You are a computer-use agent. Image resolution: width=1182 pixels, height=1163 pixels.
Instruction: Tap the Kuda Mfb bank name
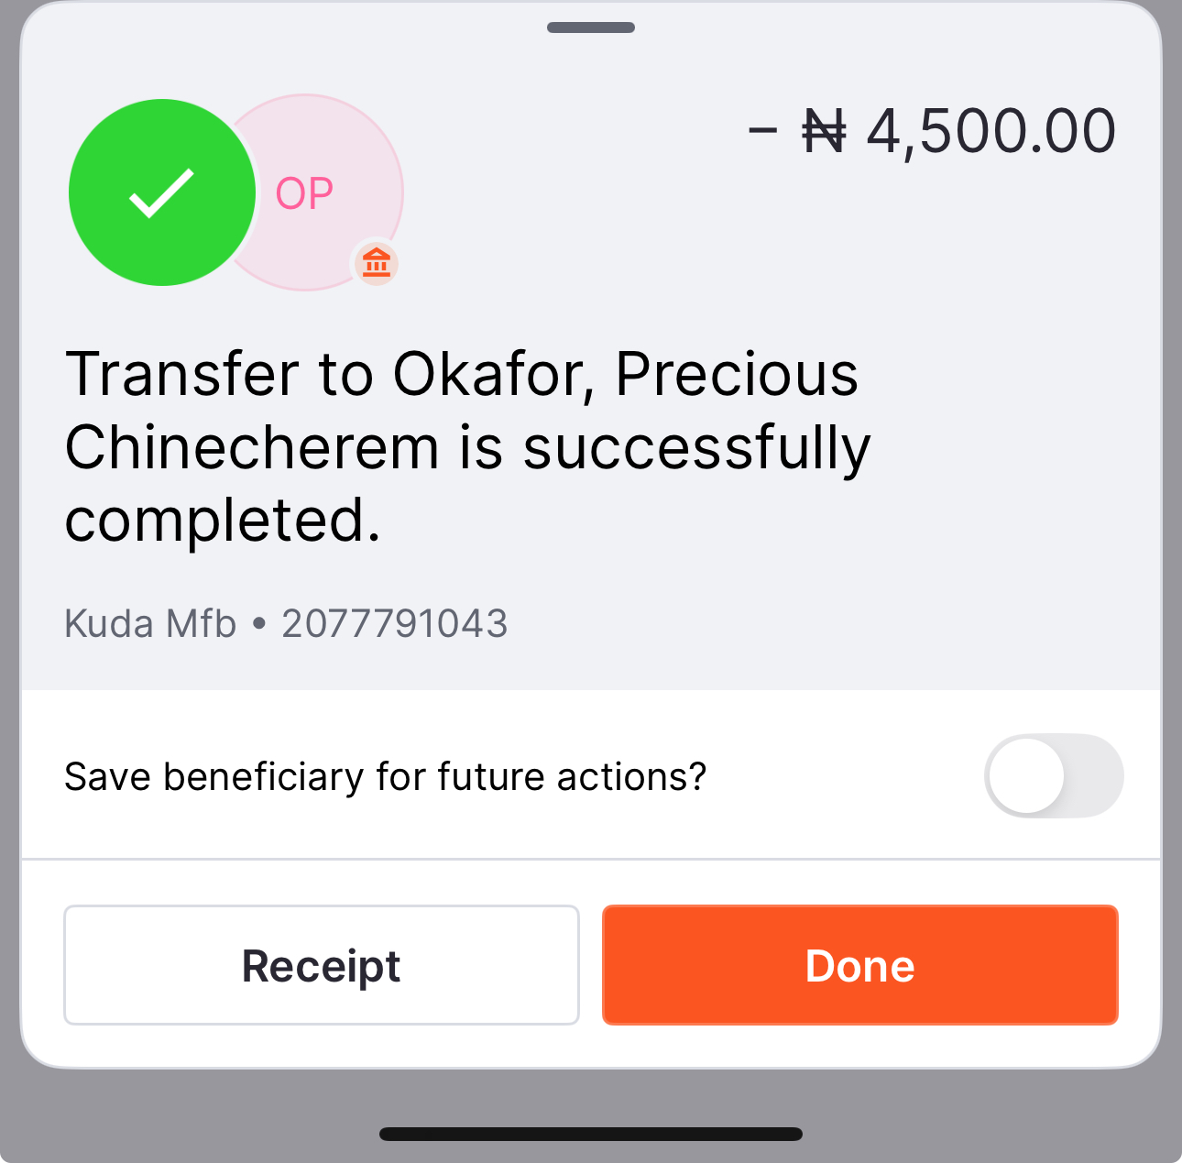[150, 624]
